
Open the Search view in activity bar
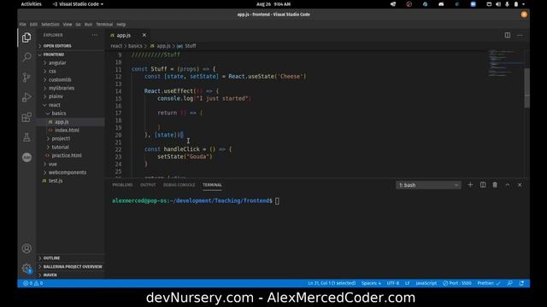[26, 57]
